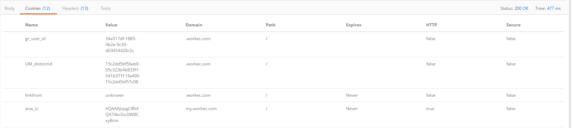Select the UM_distinctid cookie name
This screenshot has width=572, height=128.
(x=39, y=64)
